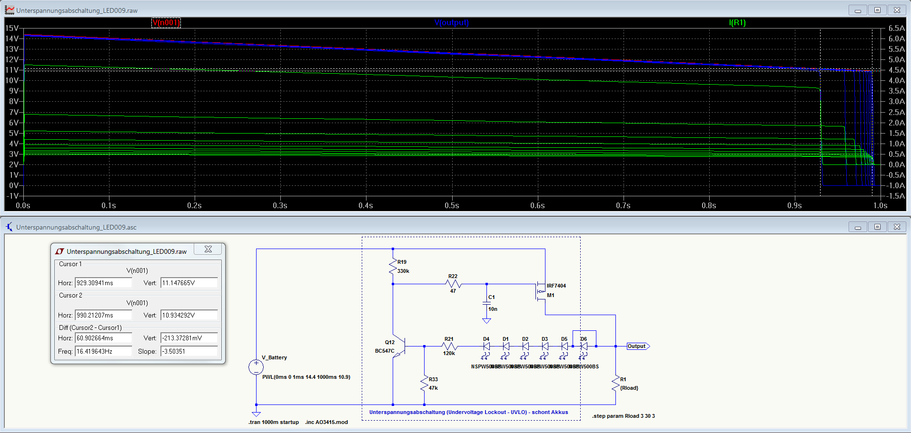Click the PWL source value text

(x=306, y=377)
